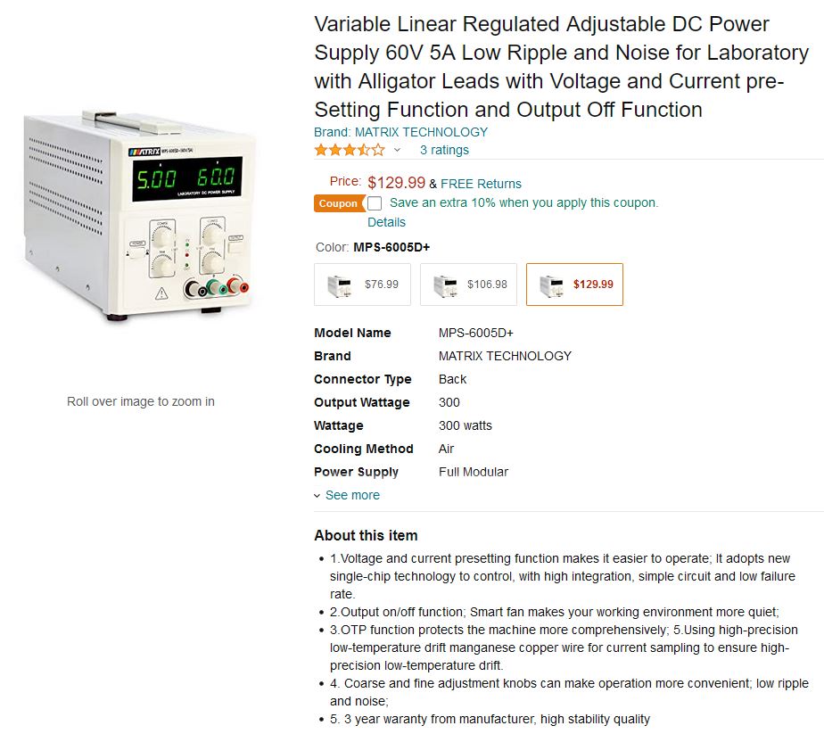Click thumbnail image in $129.99 swatch
Viewport: 824px width, 734px height.
tap(552, 285)
